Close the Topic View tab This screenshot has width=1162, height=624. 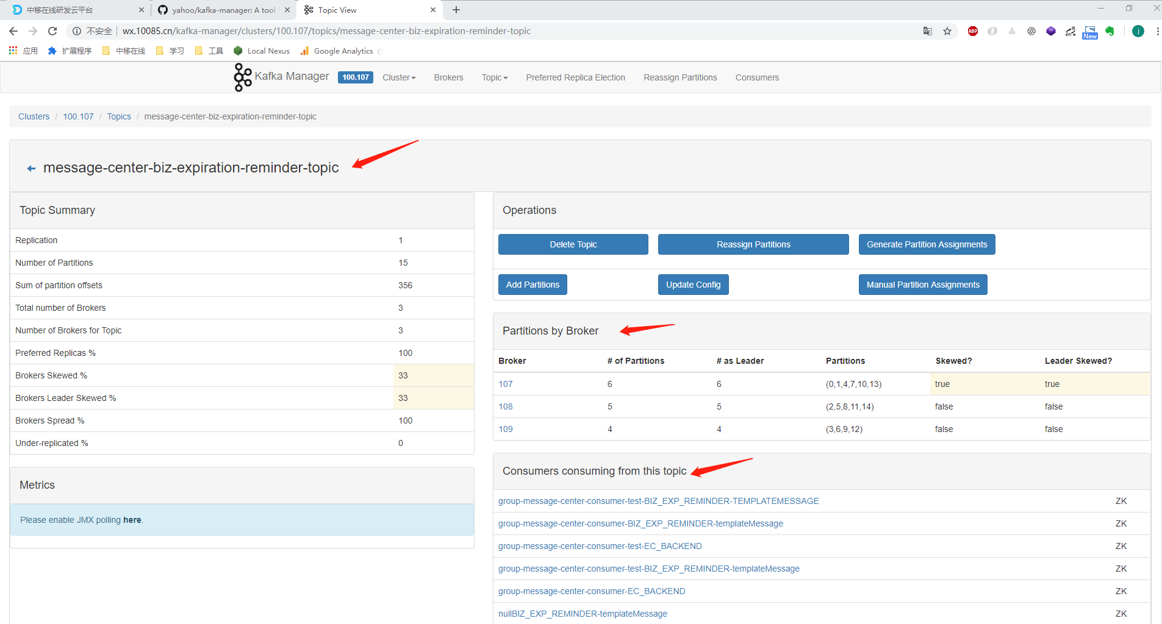(433, 10)
